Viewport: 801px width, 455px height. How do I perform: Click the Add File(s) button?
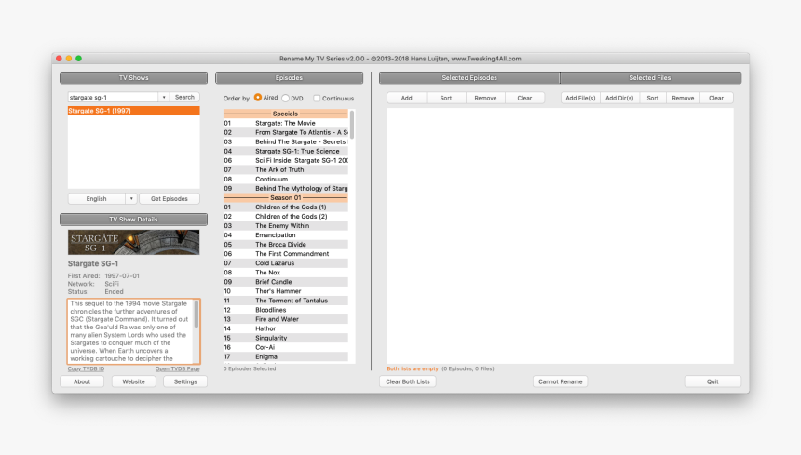click(580, 98)
